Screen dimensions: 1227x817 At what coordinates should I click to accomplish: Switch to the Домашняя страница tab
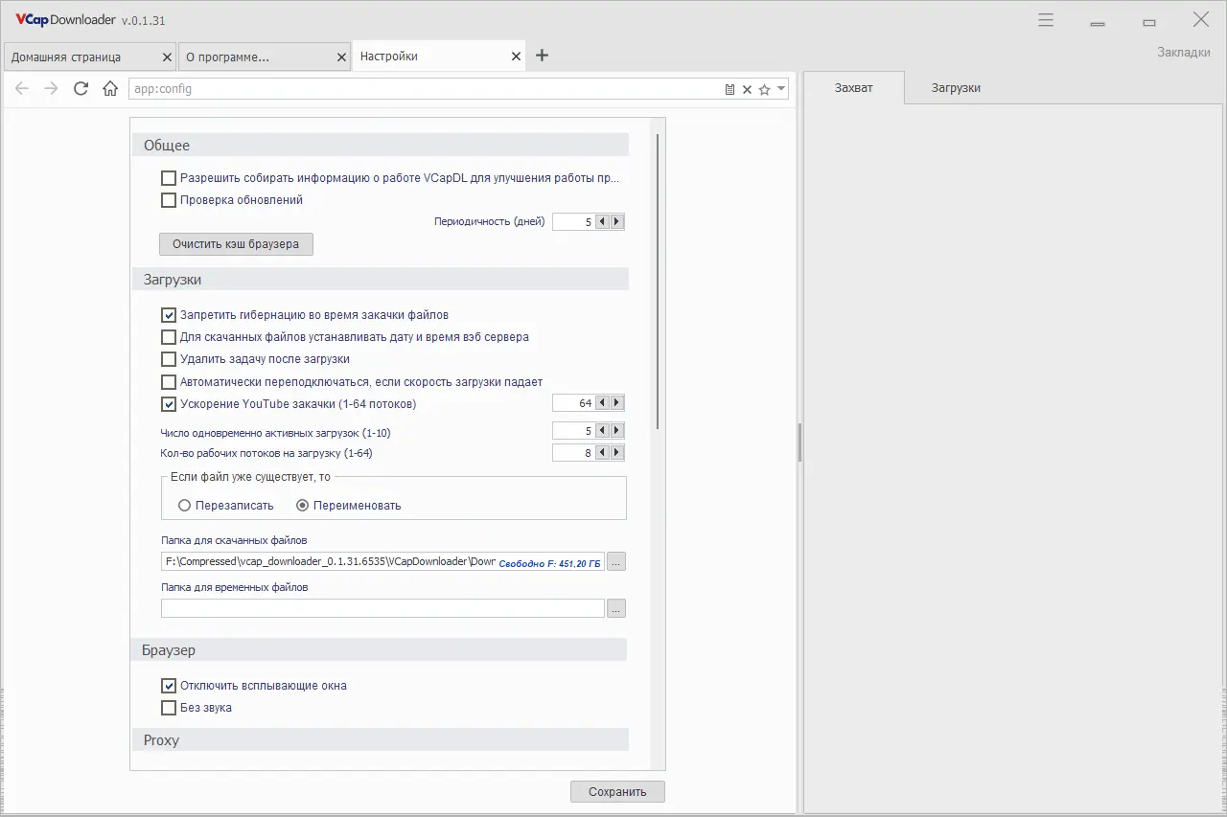[x=90, y=57]
